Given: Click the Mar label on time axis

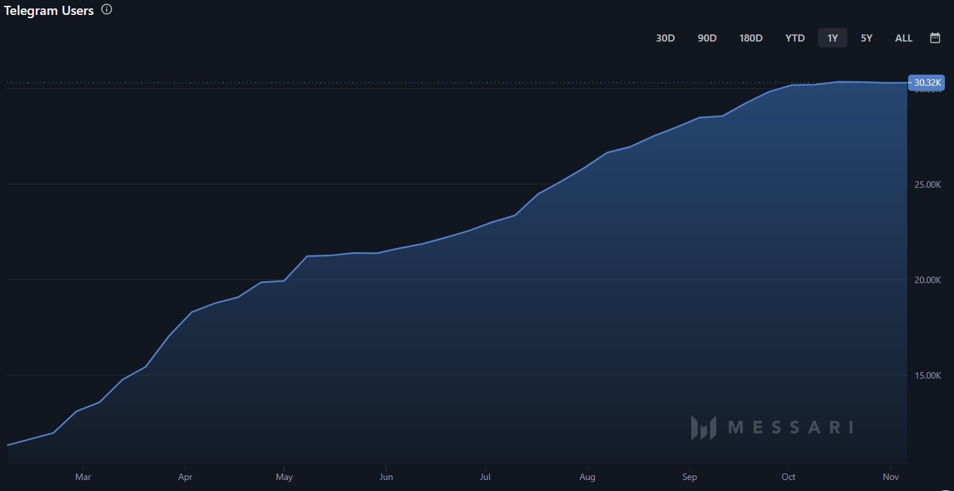Looking at the screenshot, I should click(83, 477).
